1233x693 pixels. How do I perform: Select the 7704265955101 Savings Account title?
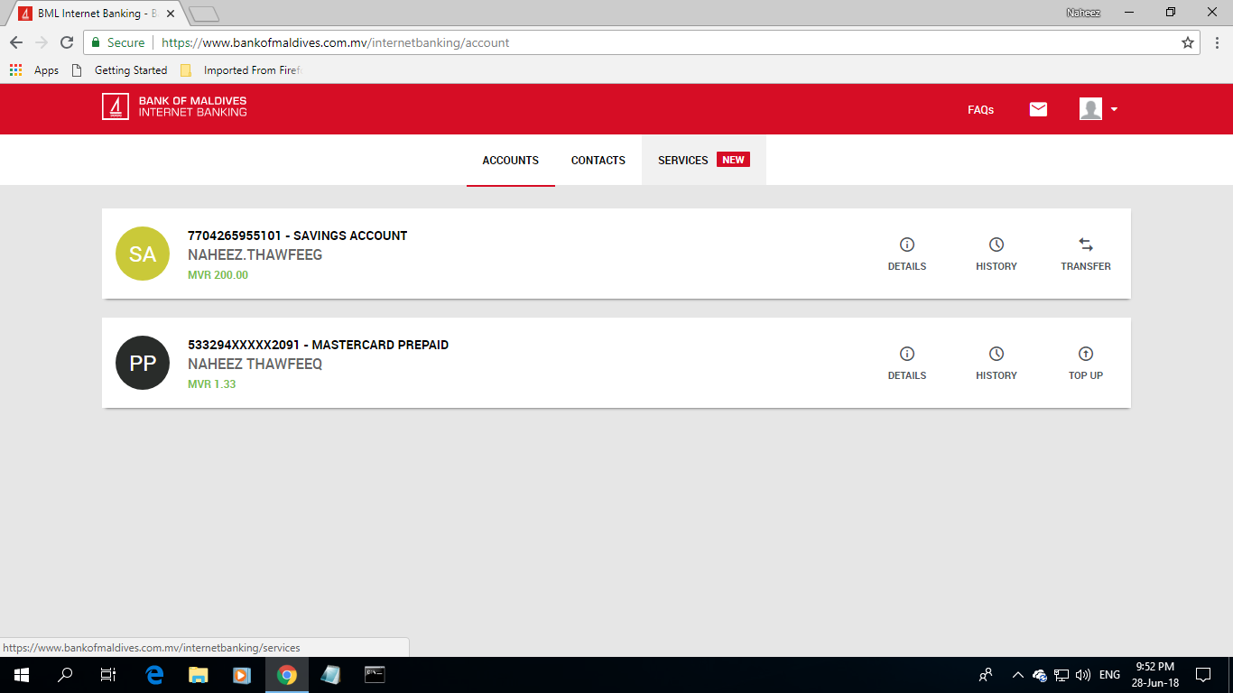(298, 236)
